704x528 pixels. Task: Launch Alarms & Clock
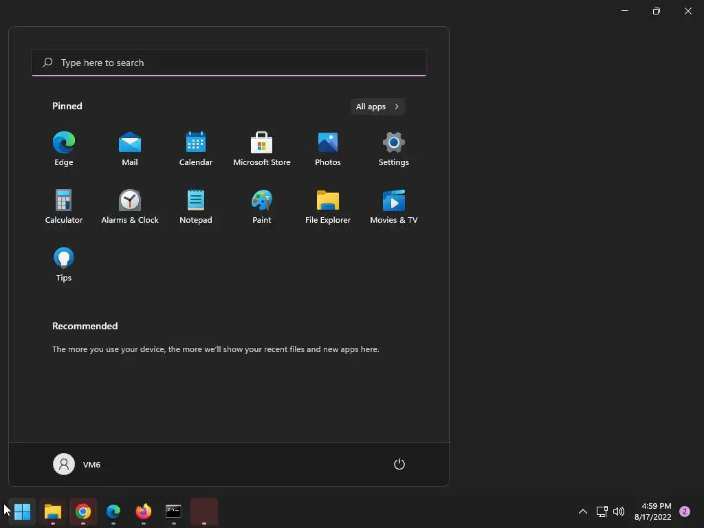(x=130, y=206)
